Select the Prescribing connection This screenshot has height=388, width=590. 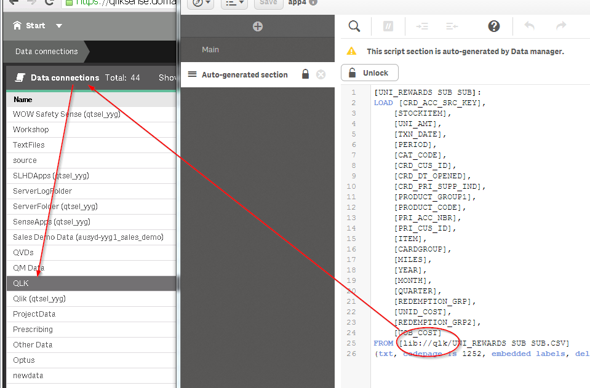pos(92,330)
